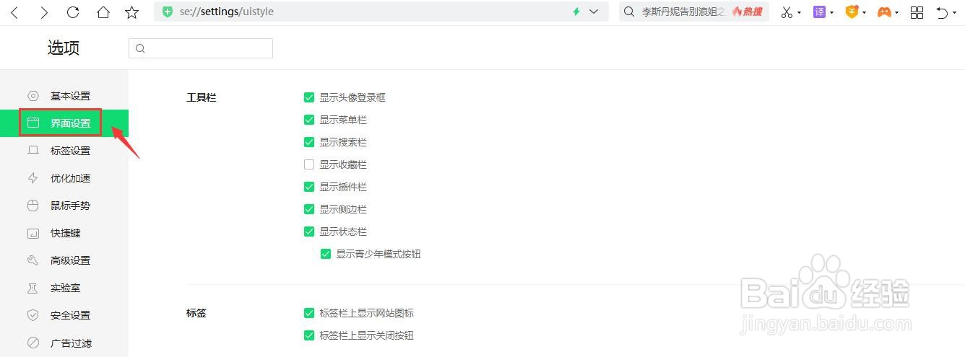Click the green site security shield
This screenshot has height=357, width=965.
168,12
